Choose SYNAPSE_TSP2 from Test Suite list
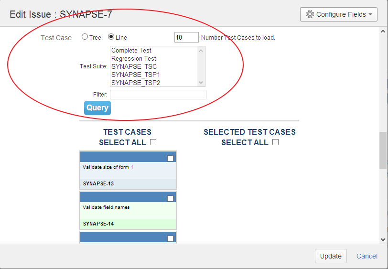 coord(136,83)
